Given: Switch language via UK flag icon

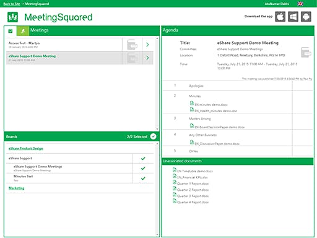Looking at the screenshot, I should click(x=300, y=4).
